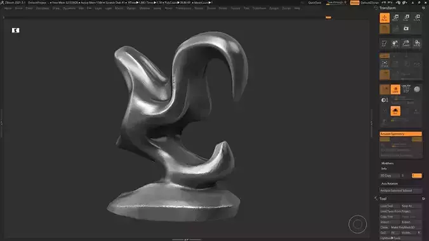Click the bottom divider arrows to expand the shelf
Image resolution: width=429 pixels, height=241 pixels.
point(187,240)
